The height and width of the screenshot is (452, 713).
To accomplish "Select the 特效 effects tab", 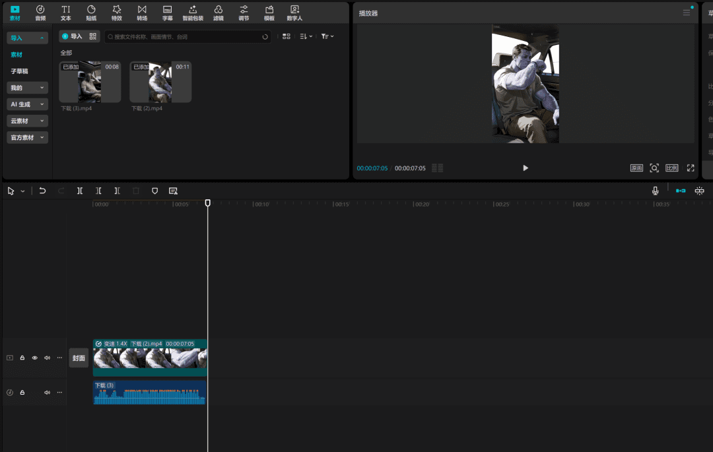I will click(117, 13).
